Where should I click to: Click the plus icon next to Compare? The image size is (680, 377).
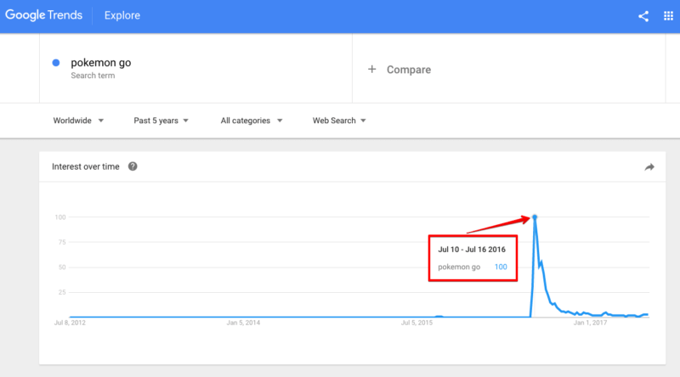pos(371,70)
